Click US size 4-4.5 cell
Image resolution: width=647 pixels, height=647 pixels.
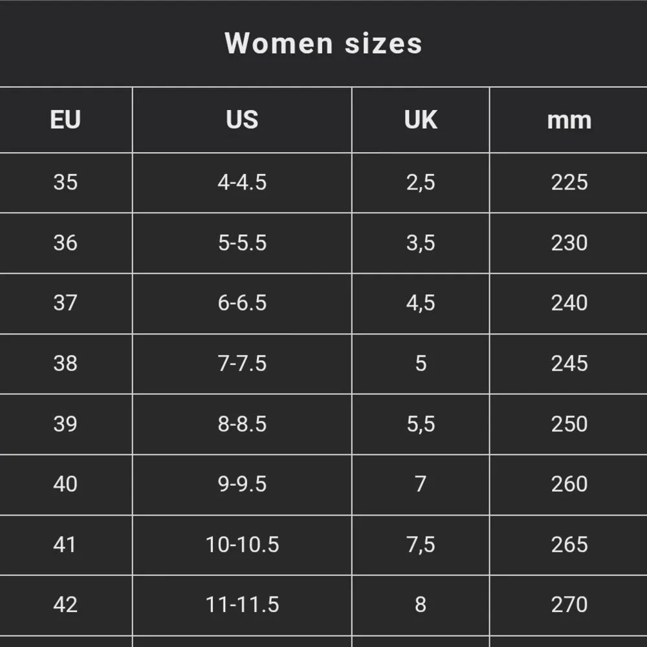[242, 183]
